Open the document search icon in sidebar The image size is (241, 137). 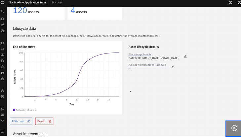coord(2,61)
